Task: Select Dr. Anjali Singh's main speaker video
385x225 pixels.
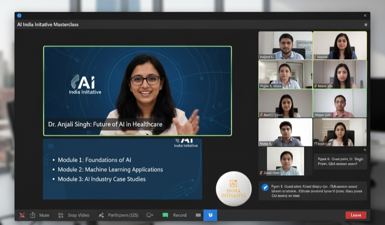Action: click(x=137, y=91)
